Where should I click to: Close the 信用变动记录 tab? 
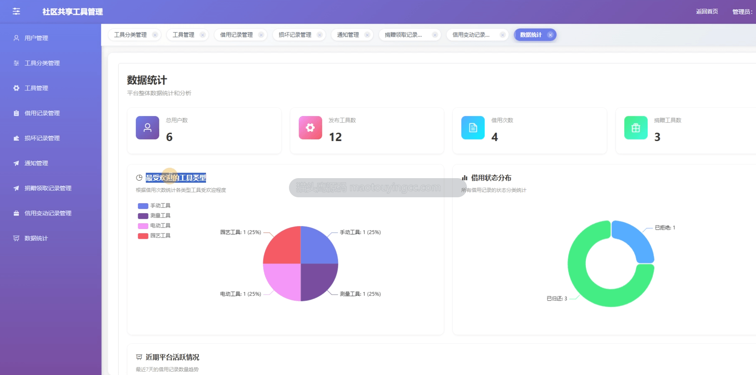(x=503, y=35)
